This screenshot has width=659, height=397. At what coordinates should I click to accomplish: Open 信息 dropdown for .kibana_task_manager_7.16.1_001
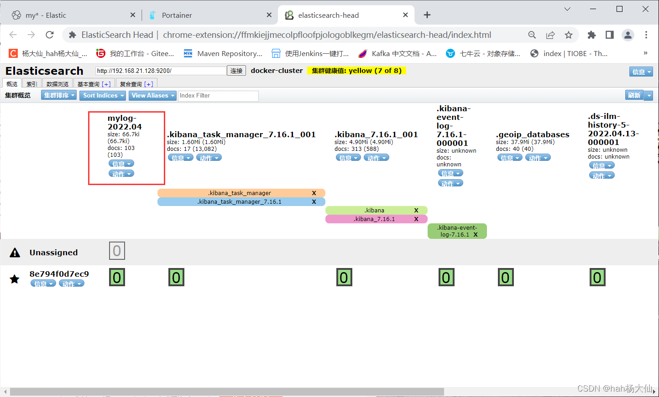coord(181,158)
